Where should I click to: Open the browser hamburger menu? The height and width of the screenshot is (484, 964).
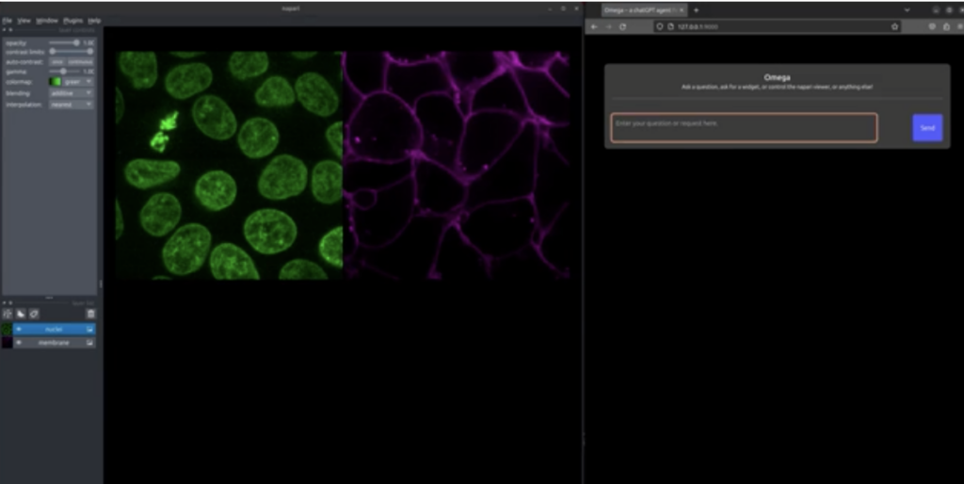click(959, 26)
